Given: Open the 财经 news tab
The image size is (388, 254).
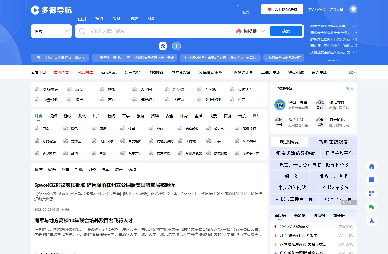Looking at the screenshot, I should pyautogui.click(x=92, y=170).
